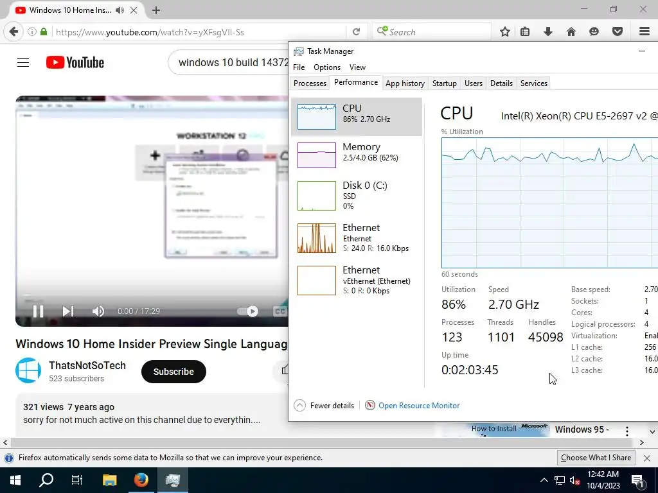This screenshot has height=493, width=658.
Task: Click YouTube search box with windows 10 build
Action: [229, 62]
